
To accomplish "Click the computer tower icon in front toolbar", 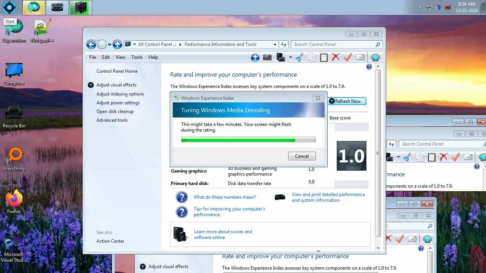I will (281, 57).
